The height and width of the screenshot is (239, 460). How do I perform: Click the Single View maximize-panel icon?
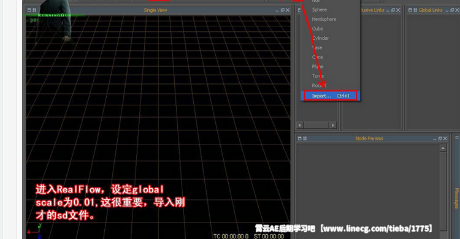(x=29, y=10)
